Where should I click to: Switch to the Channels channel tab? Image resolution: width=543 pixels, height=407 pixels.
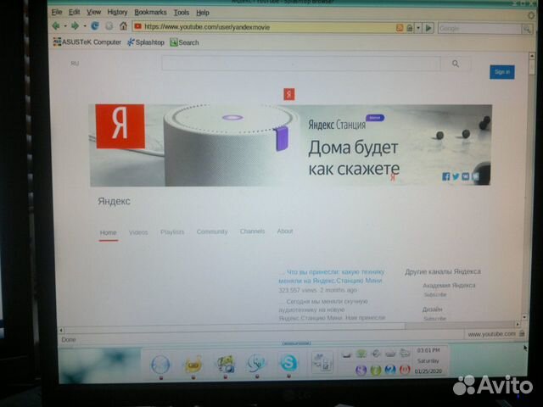tap(252, 231)
